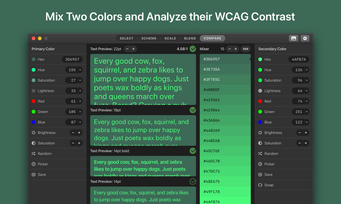Open the Secondary Color Lightness stepper handle
Image resolution: width=341 pixels, height=204 pixels.
click(307, 91)
